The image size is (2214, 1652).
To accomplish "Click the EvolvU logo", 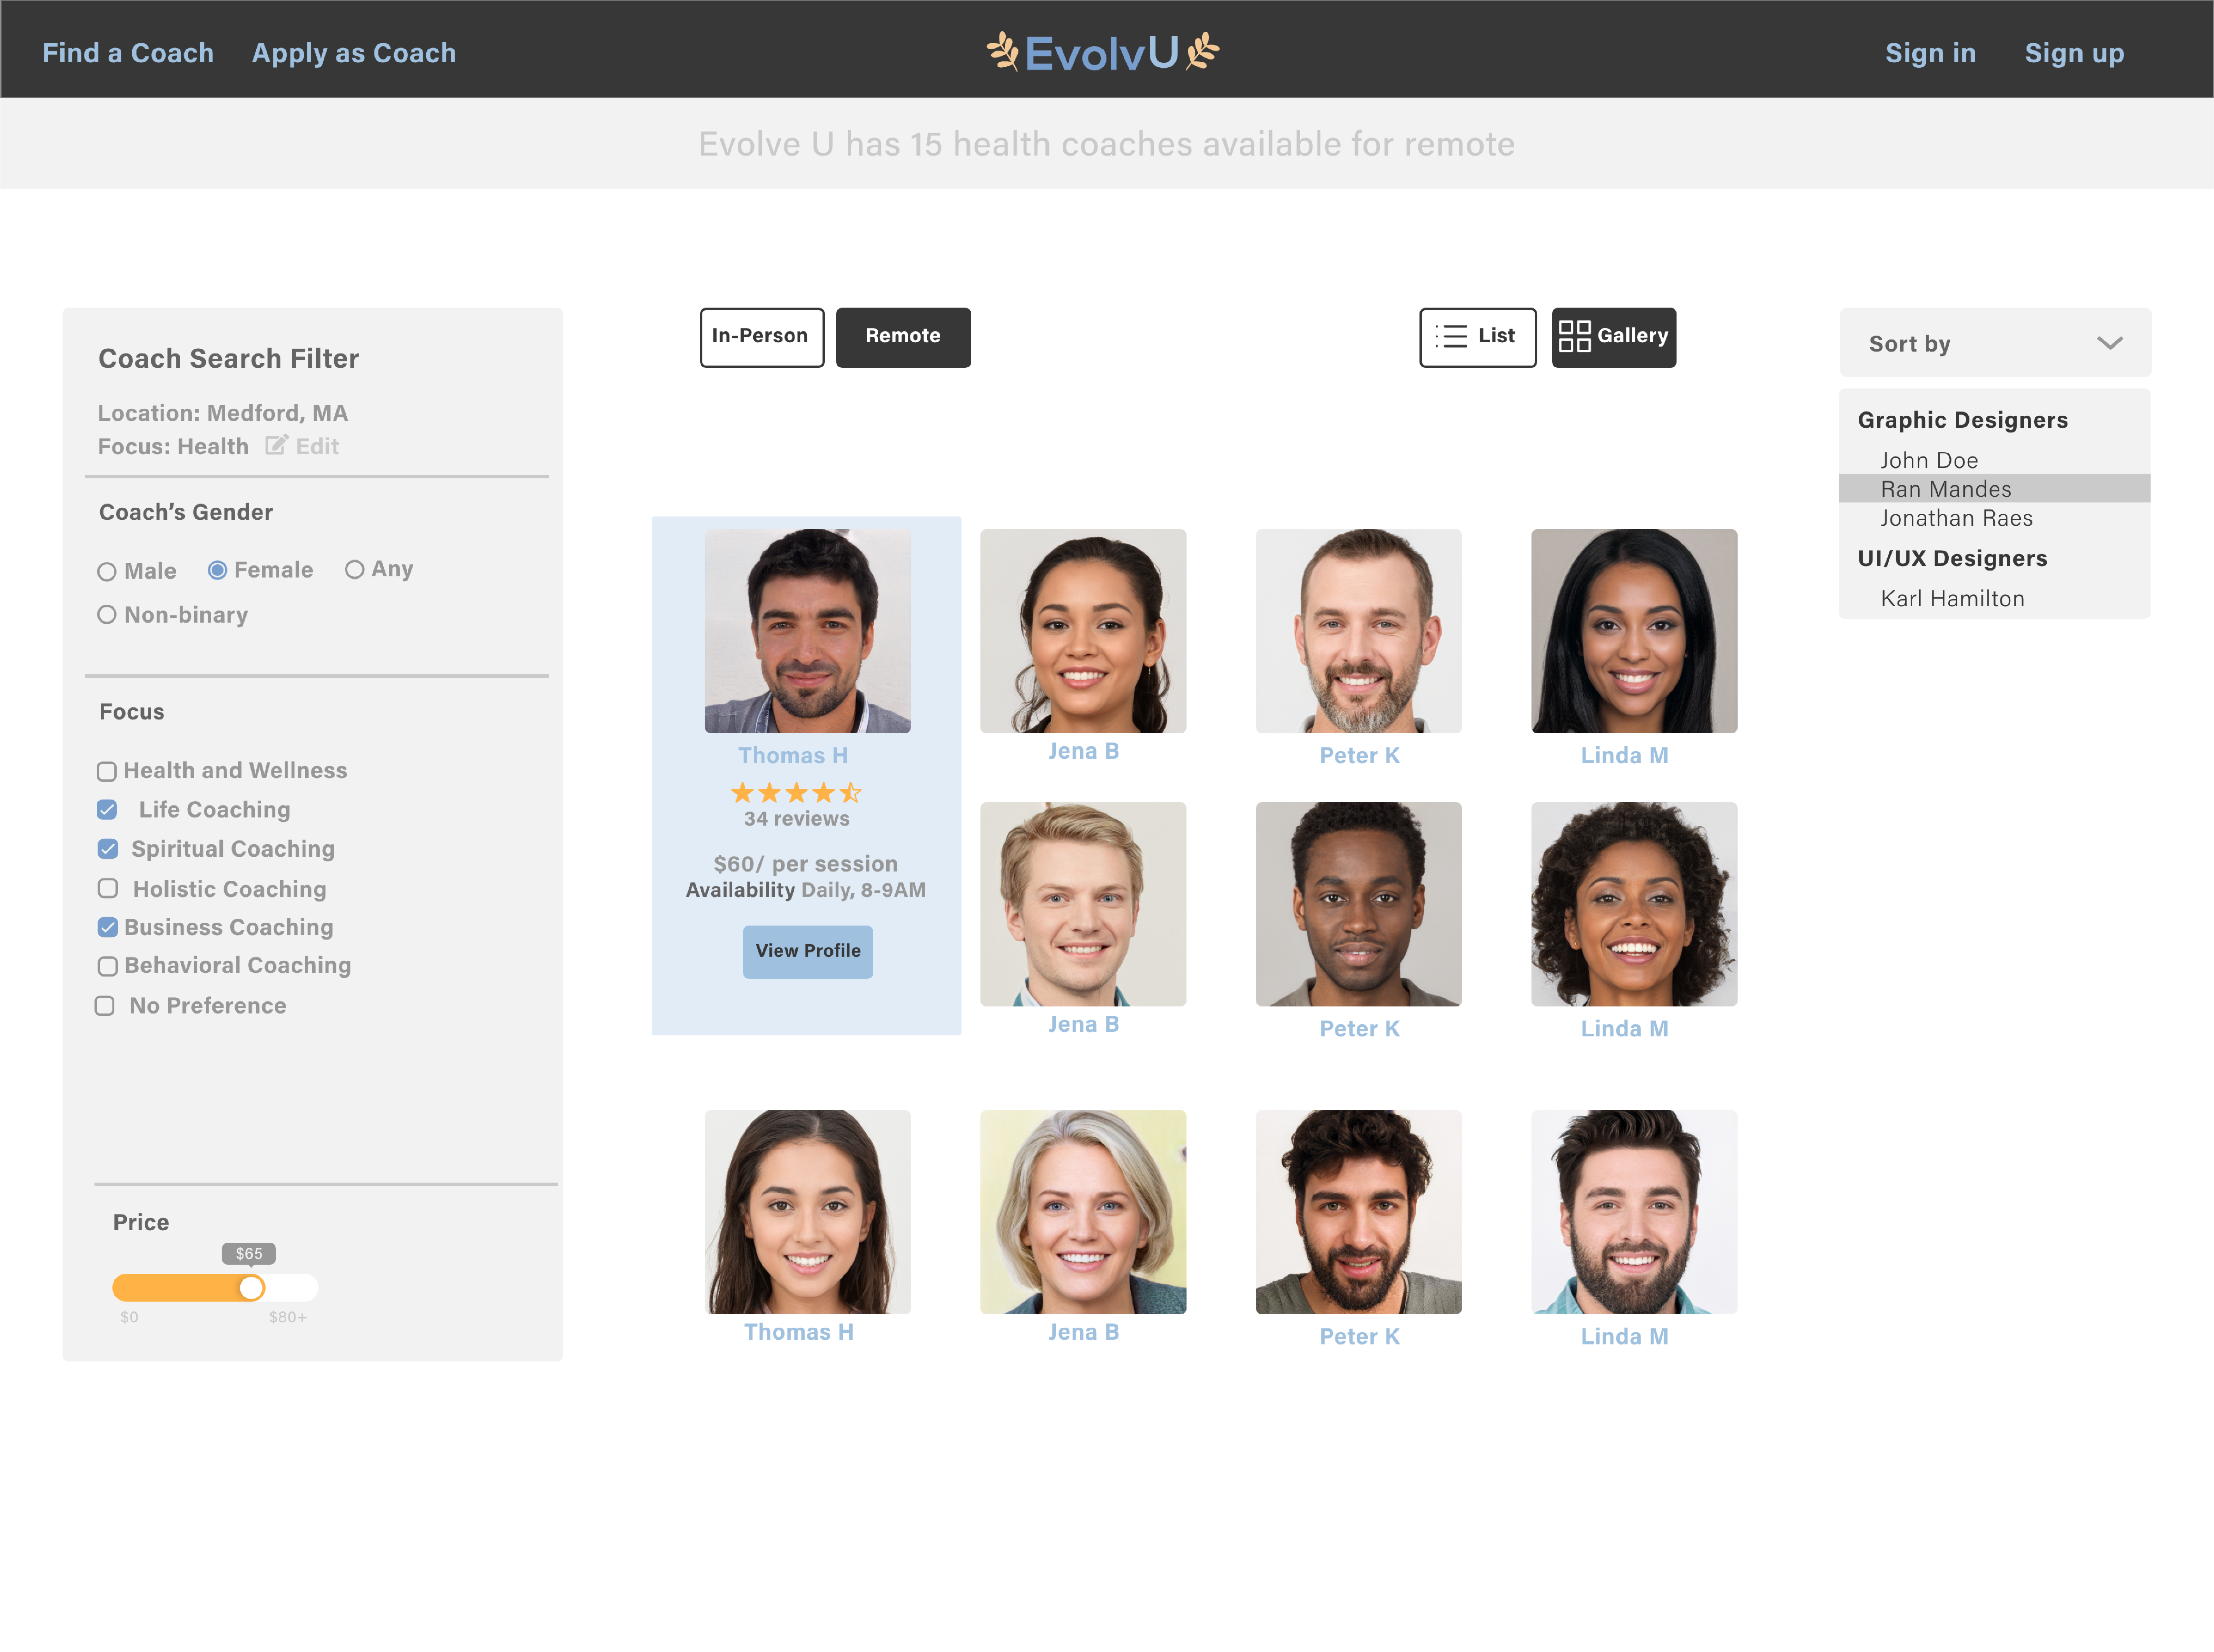I will coord(1102,53).
